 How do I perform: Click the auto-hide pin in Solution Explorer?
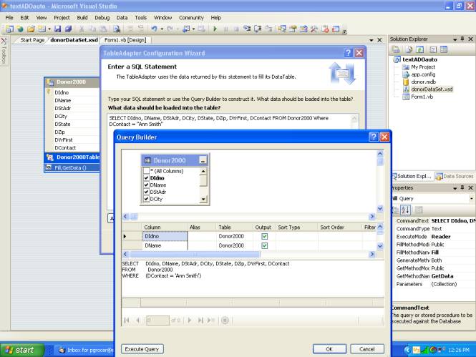[462, 39]
